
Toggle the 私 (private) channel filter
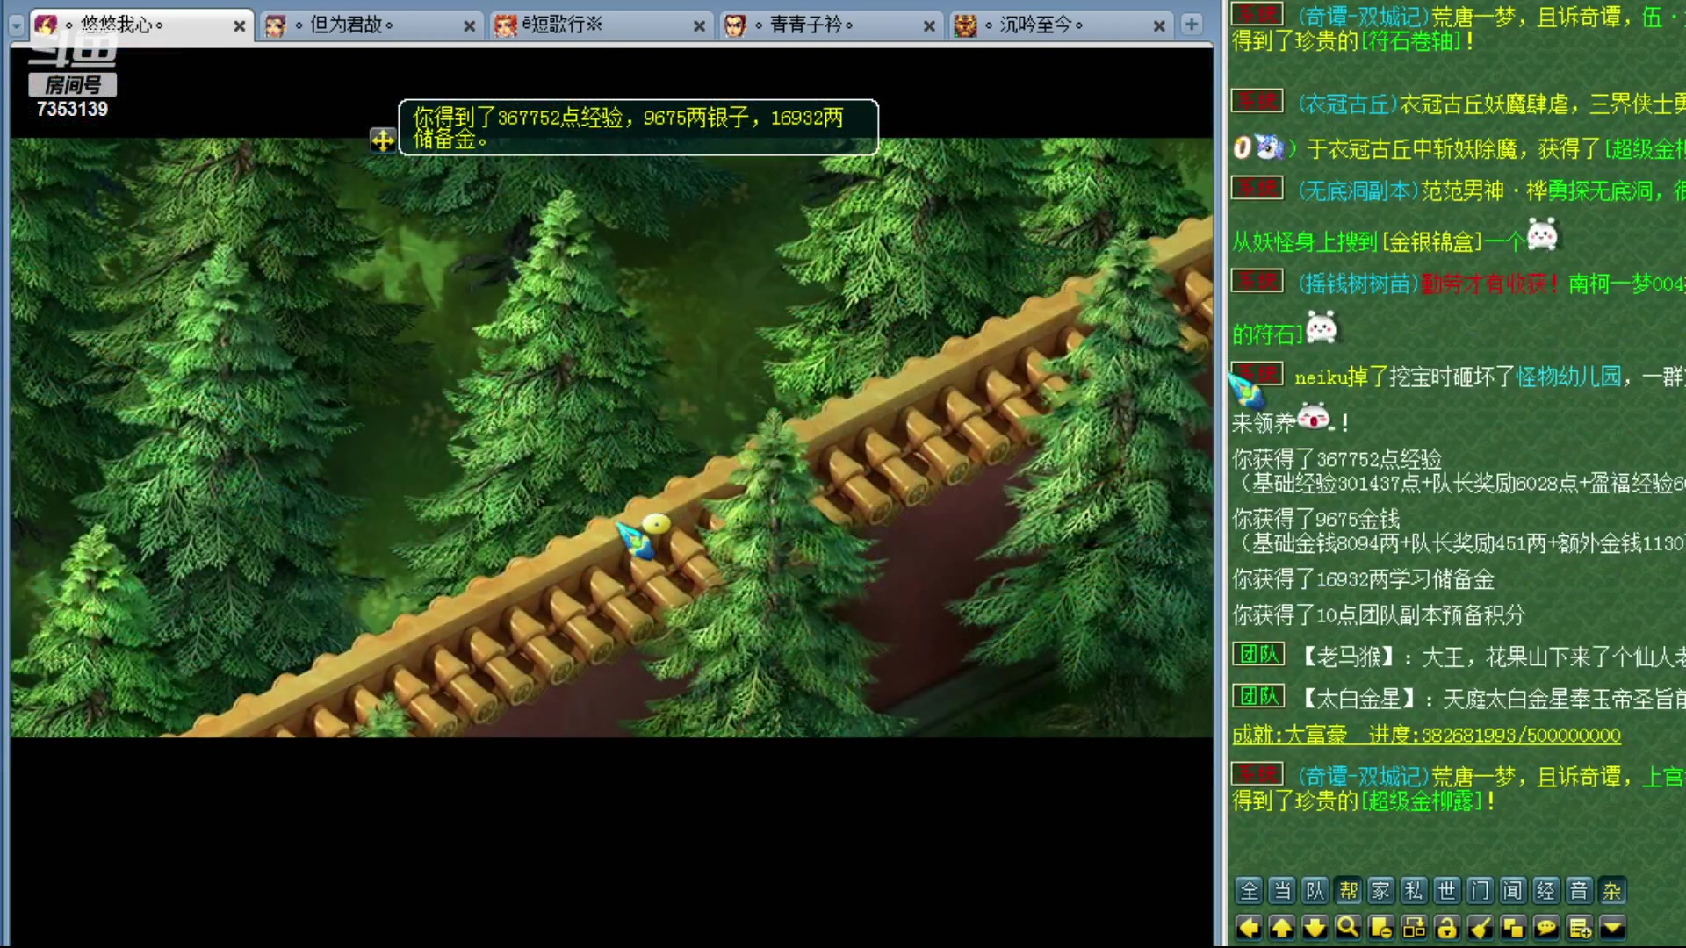pyautogui.click(x=1414, y=891)
